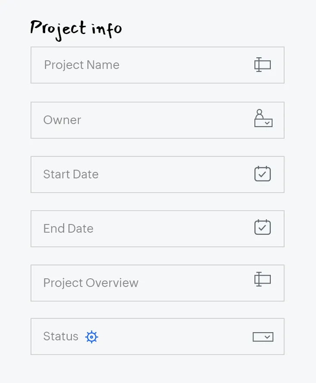Expand the Status dropdown arrow icon
Viewport: 316px width, 383px height.
tap(263, 337)
